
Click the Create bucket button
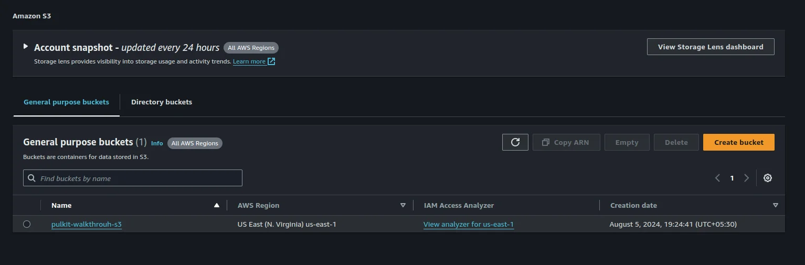[738, 142]
